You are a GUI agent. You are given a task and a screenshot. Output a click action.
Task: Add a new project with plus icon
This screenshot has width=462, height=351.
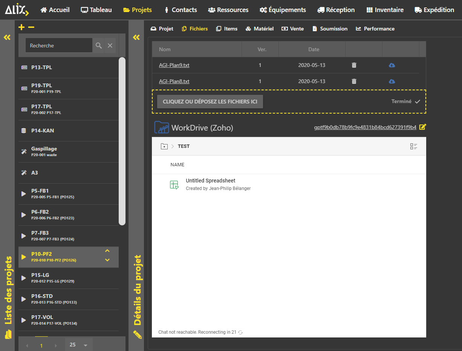[21, 27]
